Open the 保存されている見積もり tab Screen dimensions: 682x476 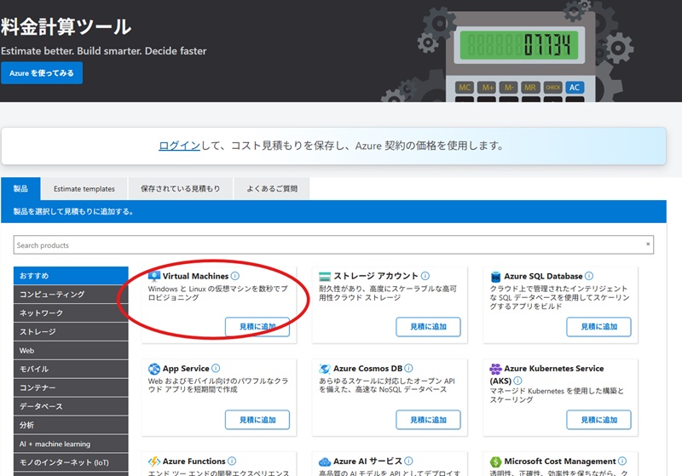coord(180,189)
